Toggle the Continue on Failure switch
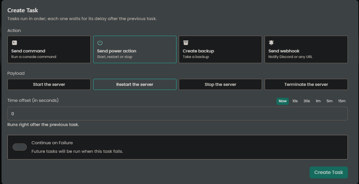The height and width of the screenshot is (184, 359). coord(20,147)
